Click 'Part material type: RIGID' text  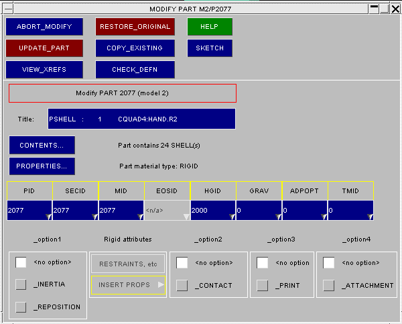(159, 166)
